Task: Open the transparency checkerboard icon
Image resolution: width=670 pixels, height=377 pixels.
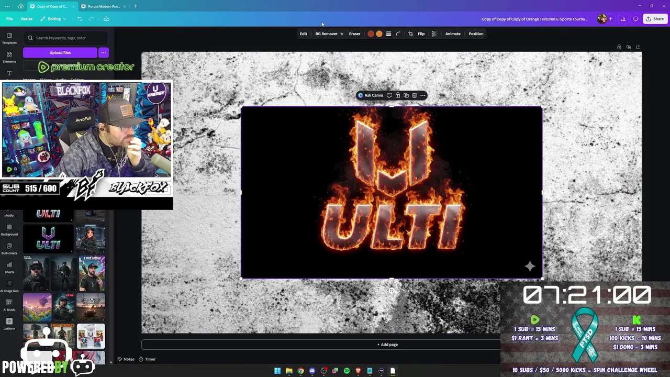Action: pyautogui.click(x=434, y=34)
